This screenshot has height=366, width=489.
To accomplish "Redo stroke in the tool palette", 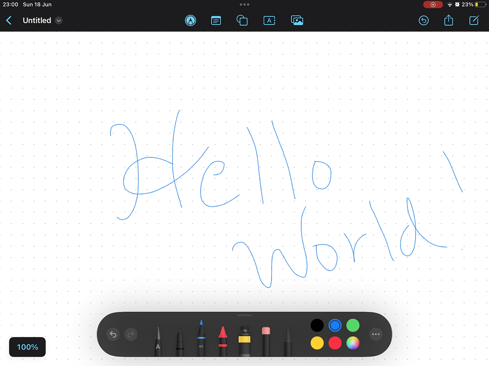I will [131, 335].
